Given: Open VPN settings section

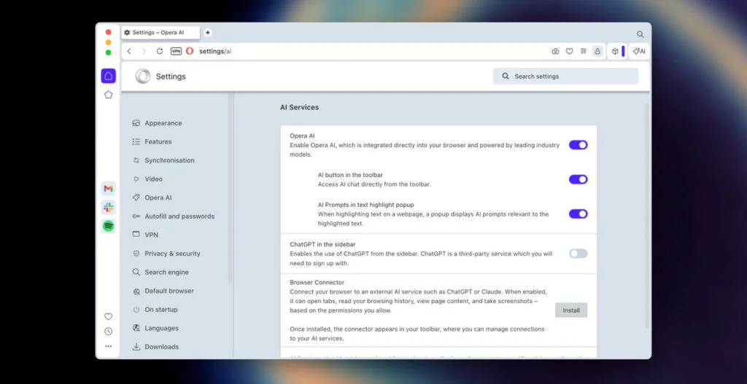Looking at the screenshot, I should pos(145,235).
